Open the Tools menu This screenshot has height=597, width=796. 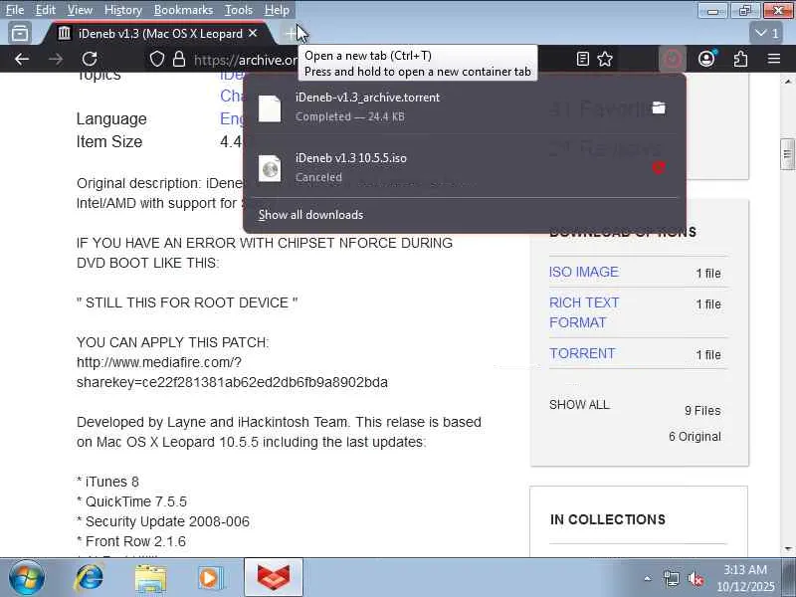239,10
